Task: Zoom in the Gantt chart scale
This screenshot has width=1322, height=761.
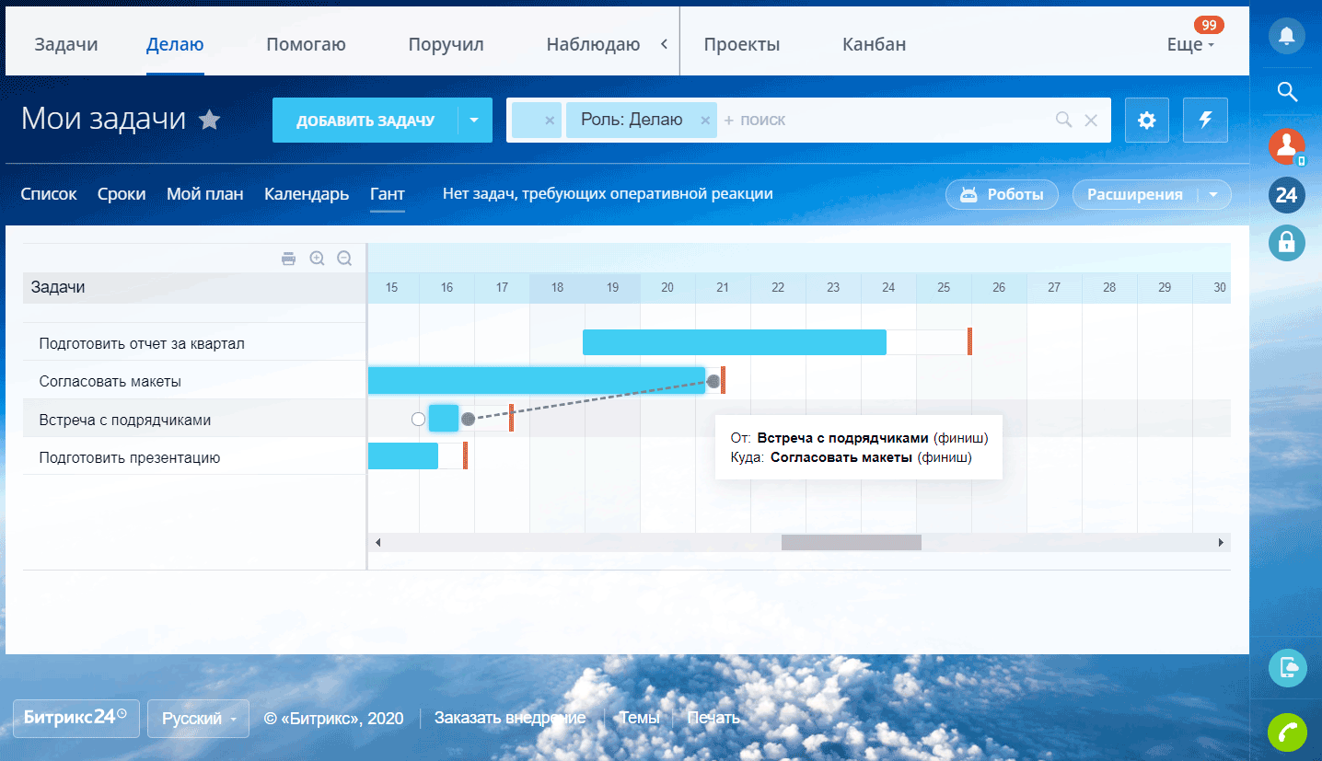Action: click(317, 259)
